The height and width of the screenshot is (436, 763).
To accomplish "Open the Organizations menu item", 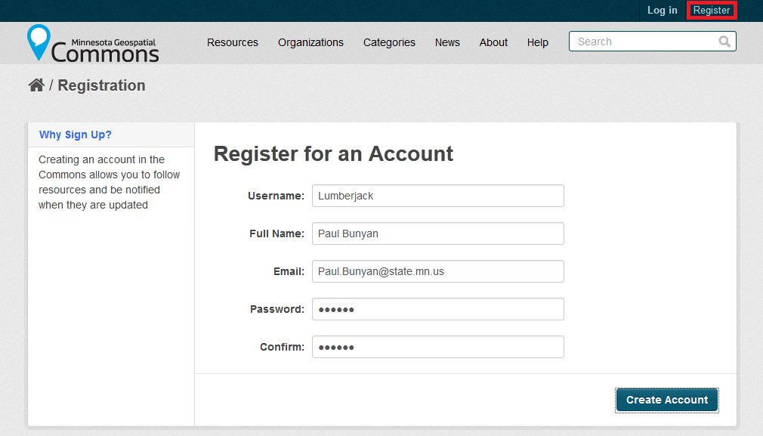I will click(x=310, y=42).
